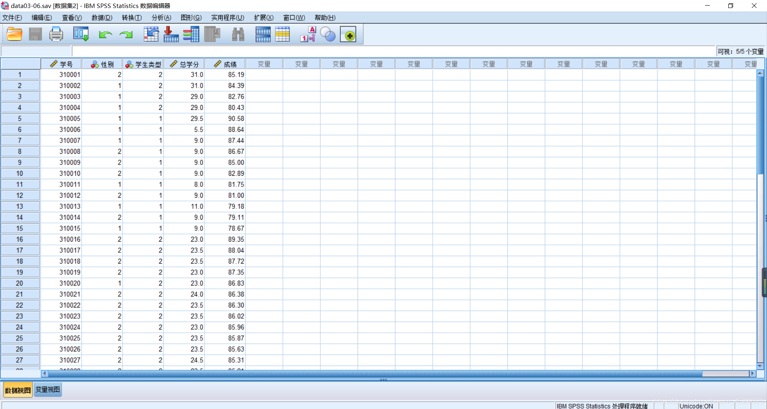767x409 pixels.
Task: Open the 文件(F) menu
Action: click(12, 18)
